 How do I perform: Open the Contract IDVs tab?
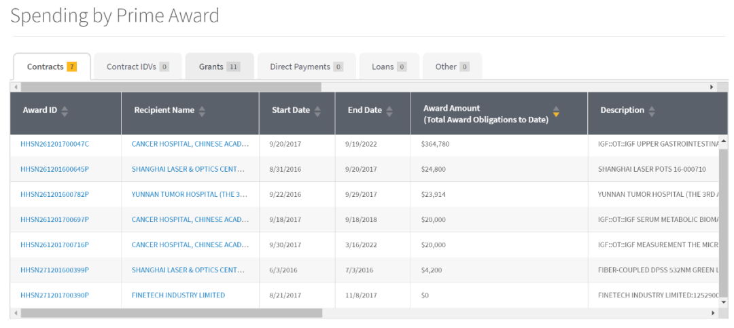(137, 67)
